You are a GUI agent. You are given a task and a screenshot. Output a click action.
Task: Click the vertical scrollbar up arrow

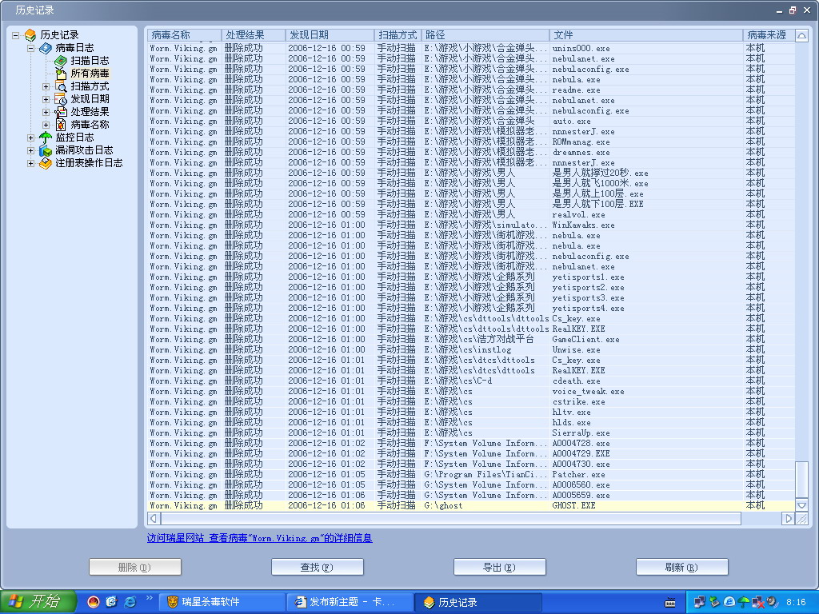point(801,36)
